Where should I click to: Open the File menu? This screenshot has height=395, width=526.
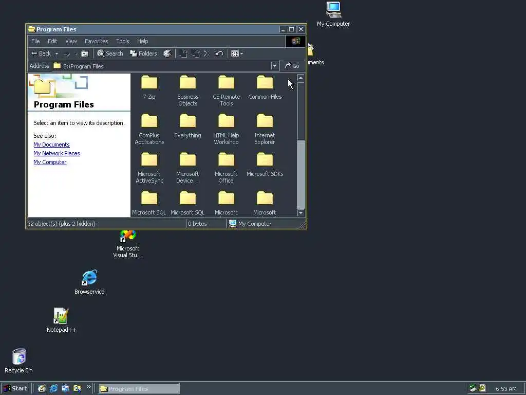(x=35, y=41)
